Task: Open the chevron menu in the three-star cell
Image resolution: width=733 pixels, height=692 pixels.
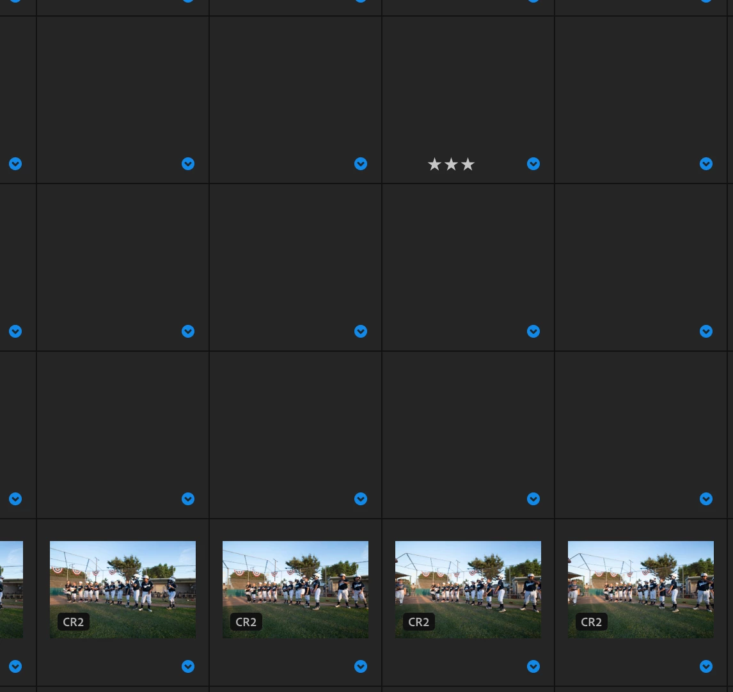Action: pos(533,164)
